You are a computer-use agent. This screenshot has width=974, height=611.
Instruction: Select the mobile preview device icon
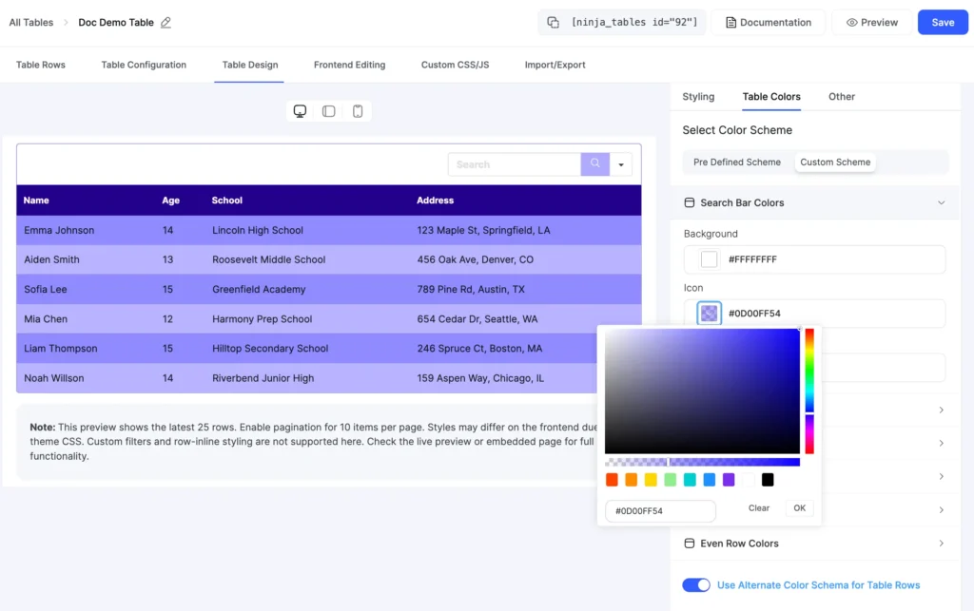tap(358, 111)
